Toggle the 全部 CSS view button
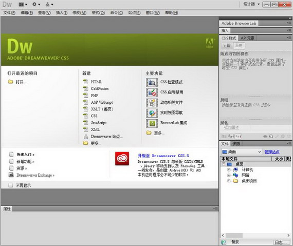 [x=227, y=46]
